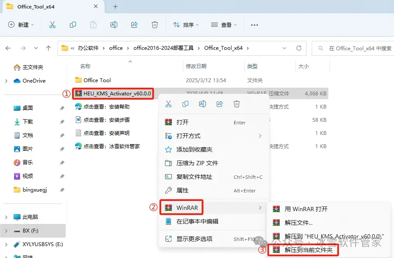Sort by the 修改日期 column header
The width and height of the screenshot is (394, 258).
pyautogui.click(x=196, y=66)
